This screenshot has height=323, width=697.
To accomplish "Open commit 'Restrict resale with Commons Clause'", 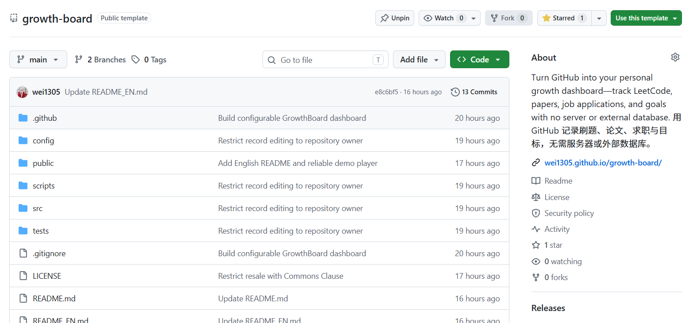I will tap(281, 276).
